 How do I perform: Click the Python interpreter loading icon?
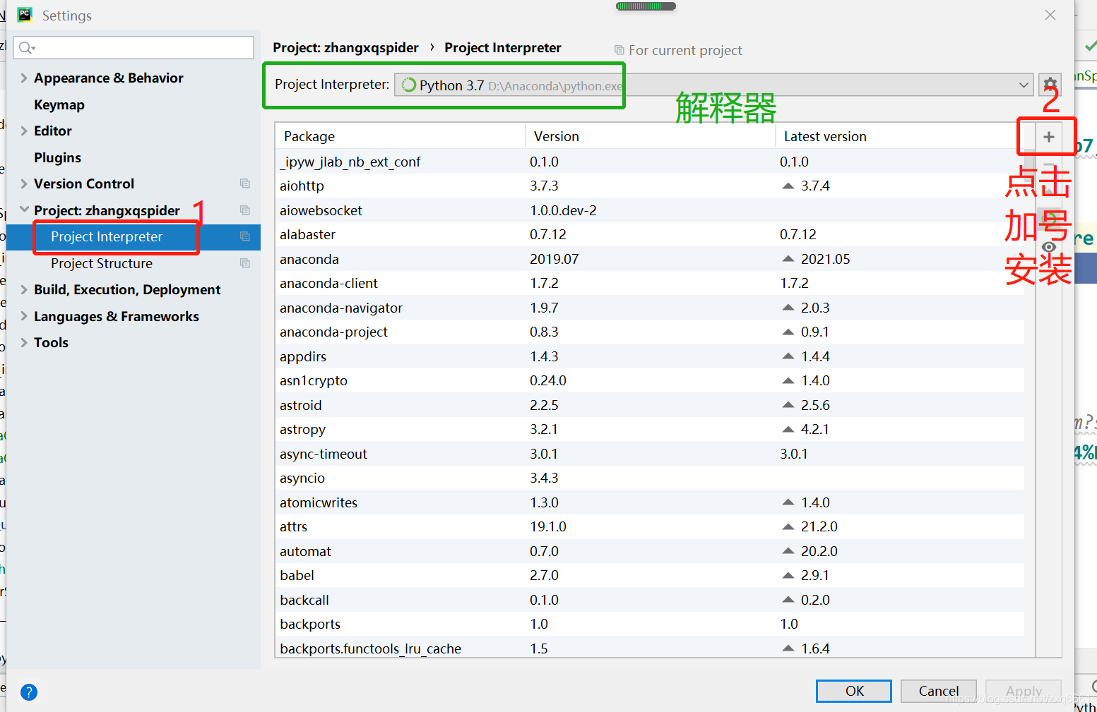tap(408, 85)
